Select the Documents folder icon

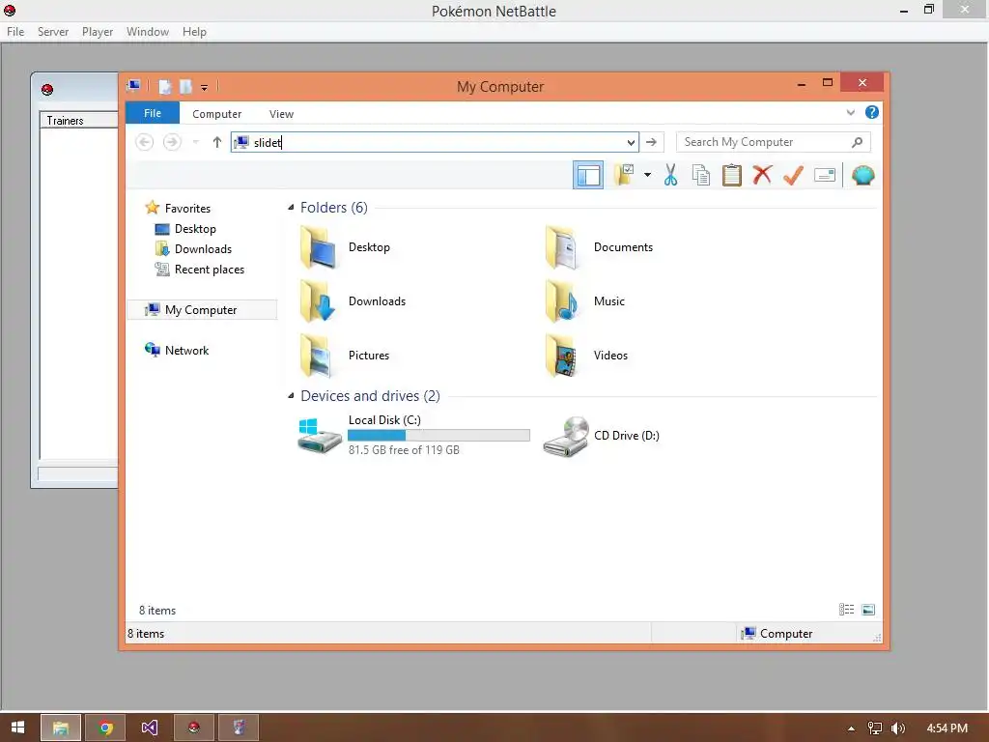click(561, 247)
